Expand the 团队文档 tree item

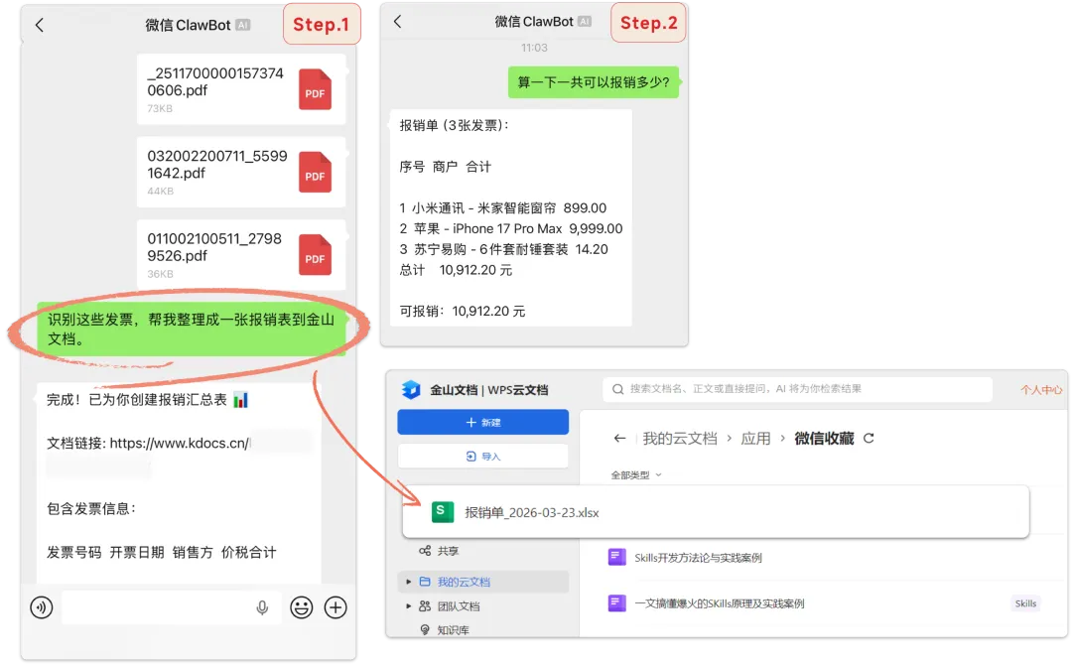[408, 606]
